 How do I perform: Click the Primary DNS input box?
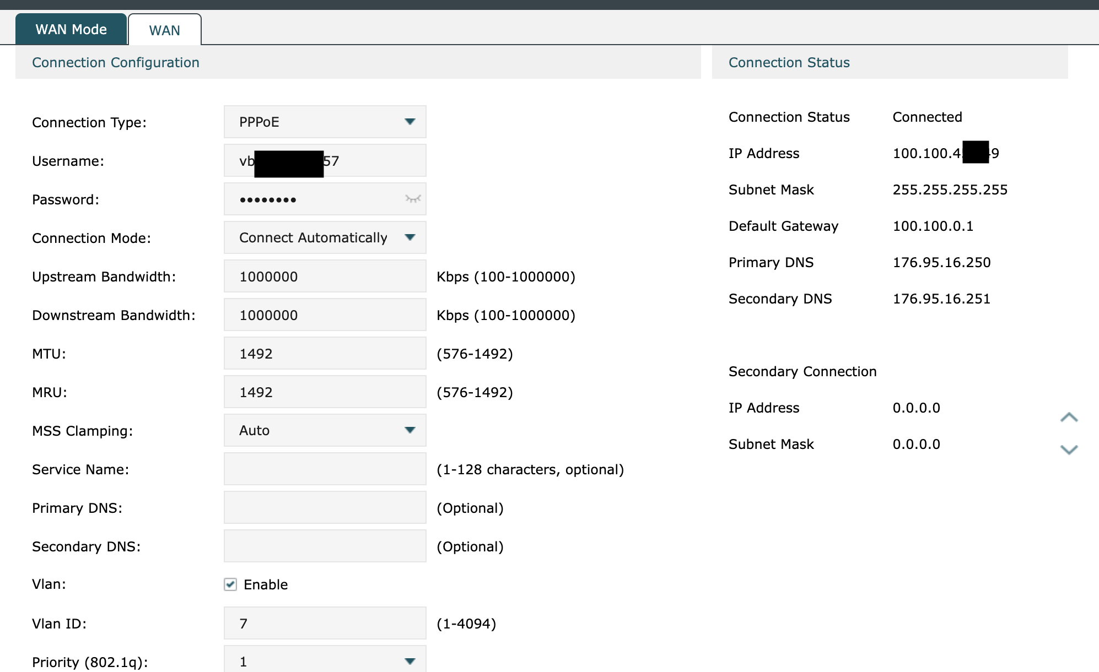(x=325, y=507)
